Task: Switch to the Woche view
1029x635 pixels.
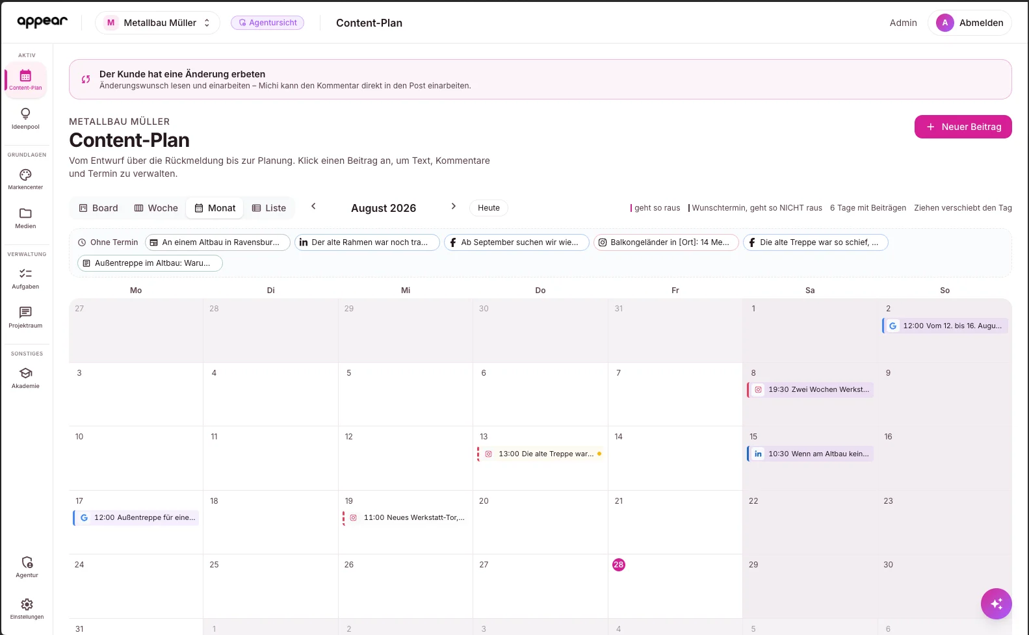Action: click(156, 208)
